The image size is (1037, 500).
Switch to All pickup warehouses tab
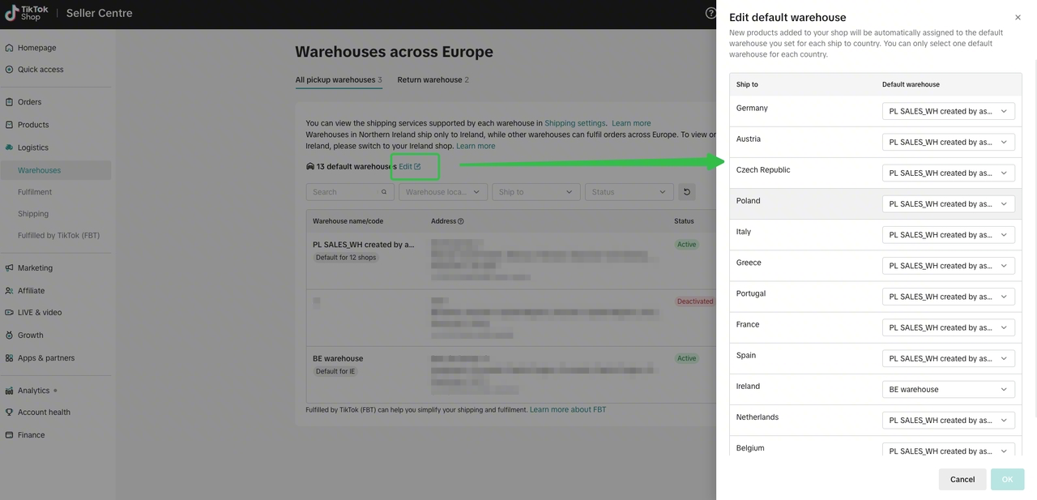(339, 80)
